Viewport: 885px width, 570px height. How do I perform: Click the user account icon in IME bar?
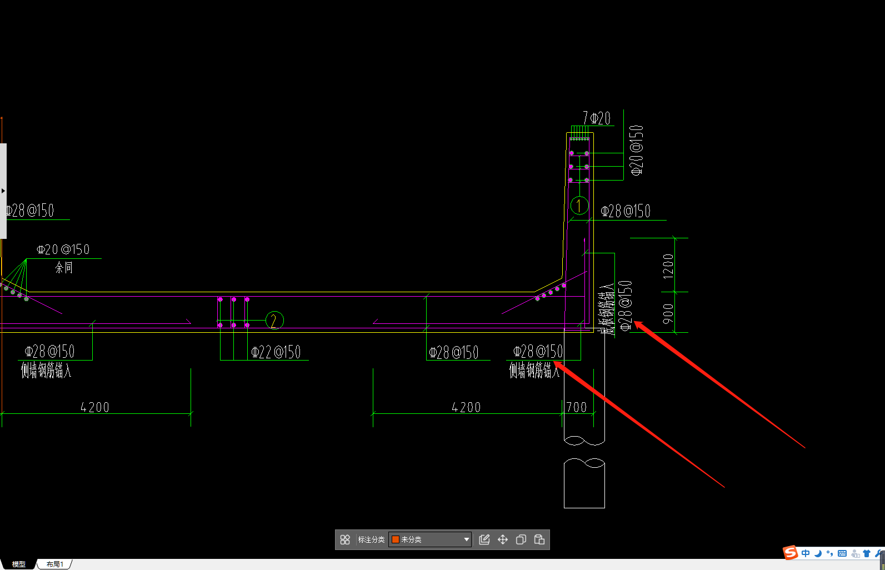[855, 553]
